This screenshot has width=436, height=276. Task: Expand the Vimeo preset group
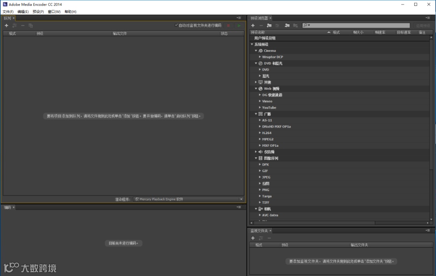click(x=260, y=101)
